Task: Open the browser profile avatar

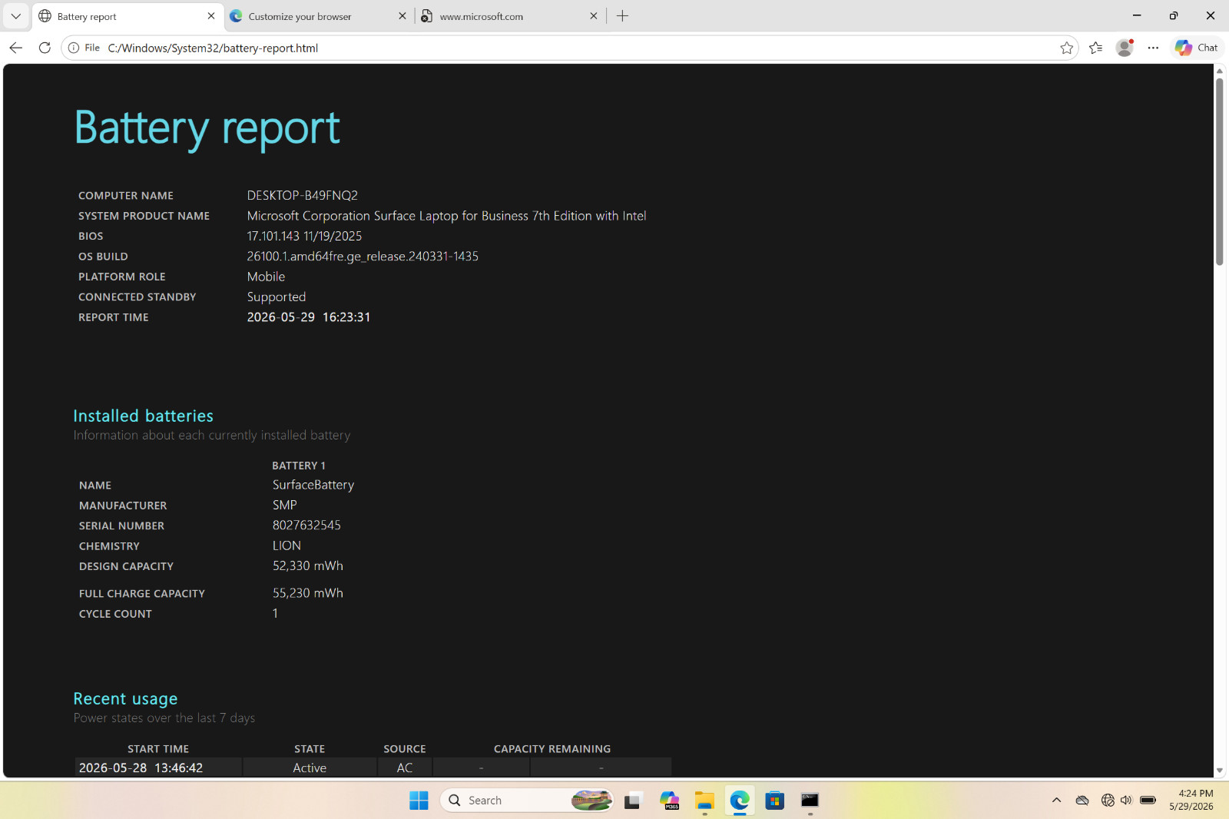Action: click(1125, 48)
